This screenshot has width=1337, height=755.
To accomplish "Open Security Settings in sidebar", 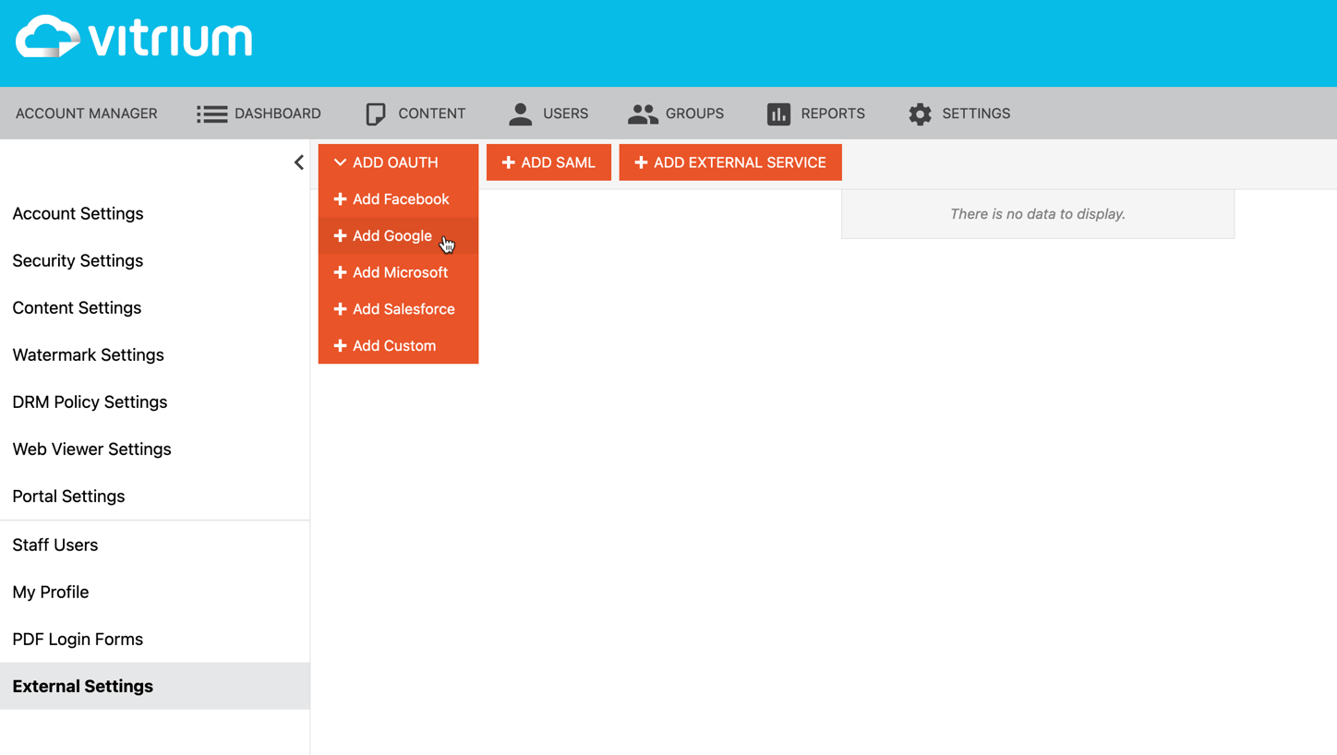I will (x=78, y=261).
